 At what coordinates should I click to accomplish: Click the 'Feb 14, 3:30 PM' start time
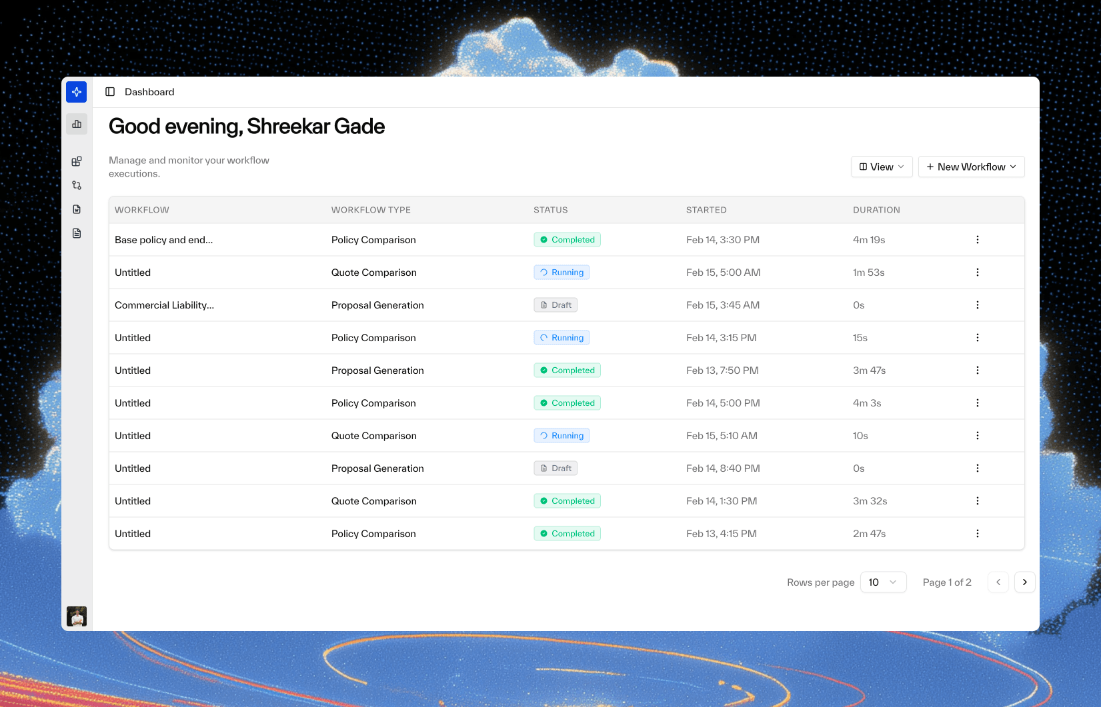coord(723,240)
